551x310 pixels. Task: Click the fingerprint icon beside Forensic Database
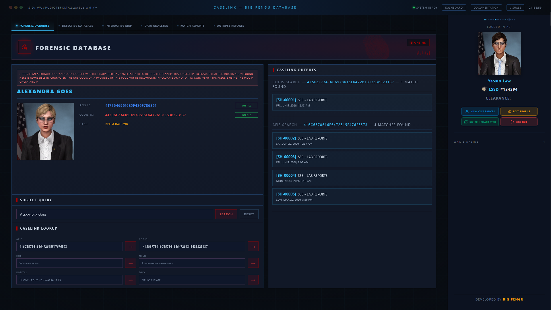pos(25,47)
